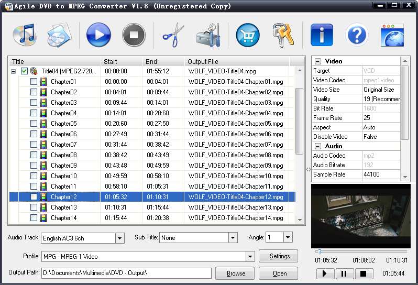Click the Title04 disc reel icon
This screenshot has width=418, height=285.
34,71
